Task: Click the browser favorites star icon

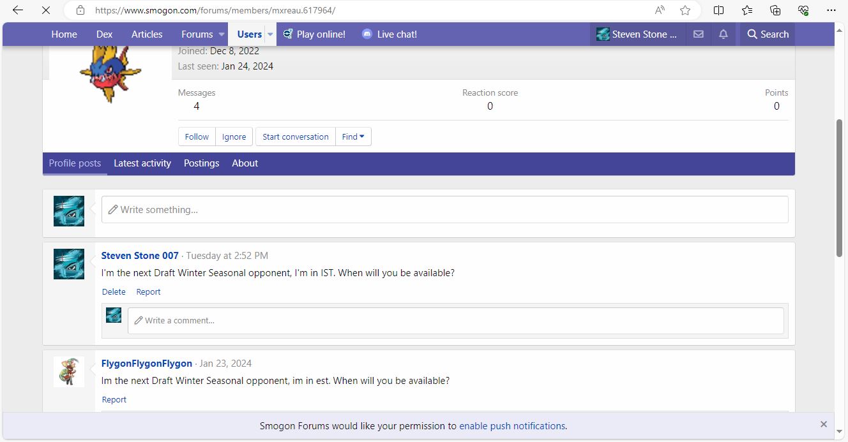Action: click(685, 10)
